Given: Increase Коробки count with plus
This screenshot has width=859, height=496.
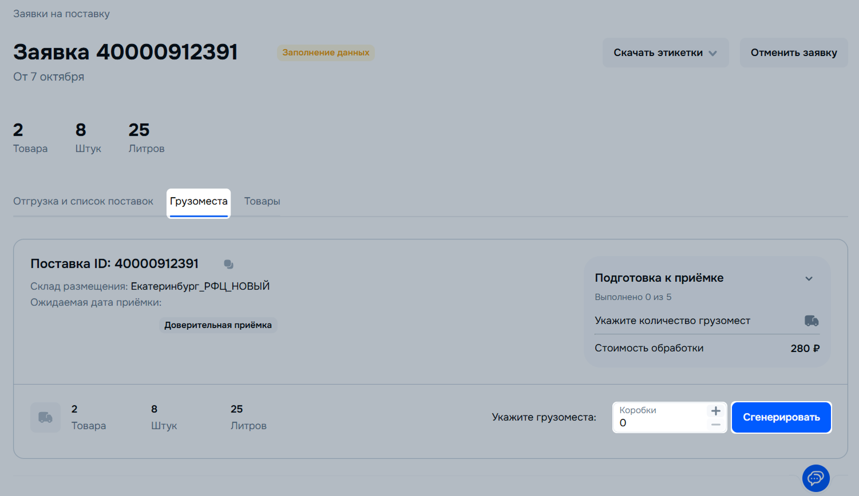Looking at the screenshot, I should click(x=715, y=411).
